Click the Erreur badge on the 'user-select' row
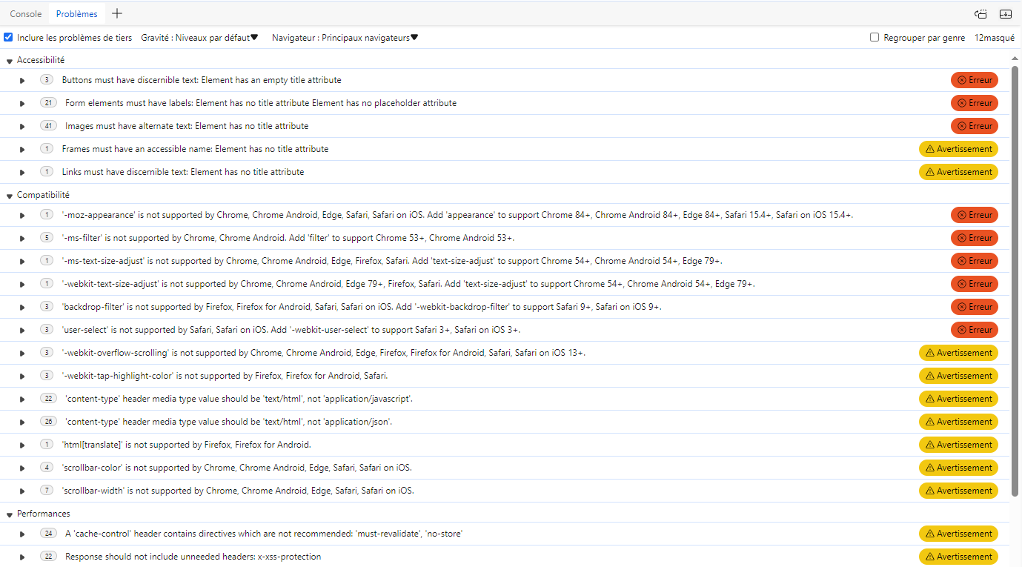The height and width of the screenshot is (567, 1022). click(975, 330)
